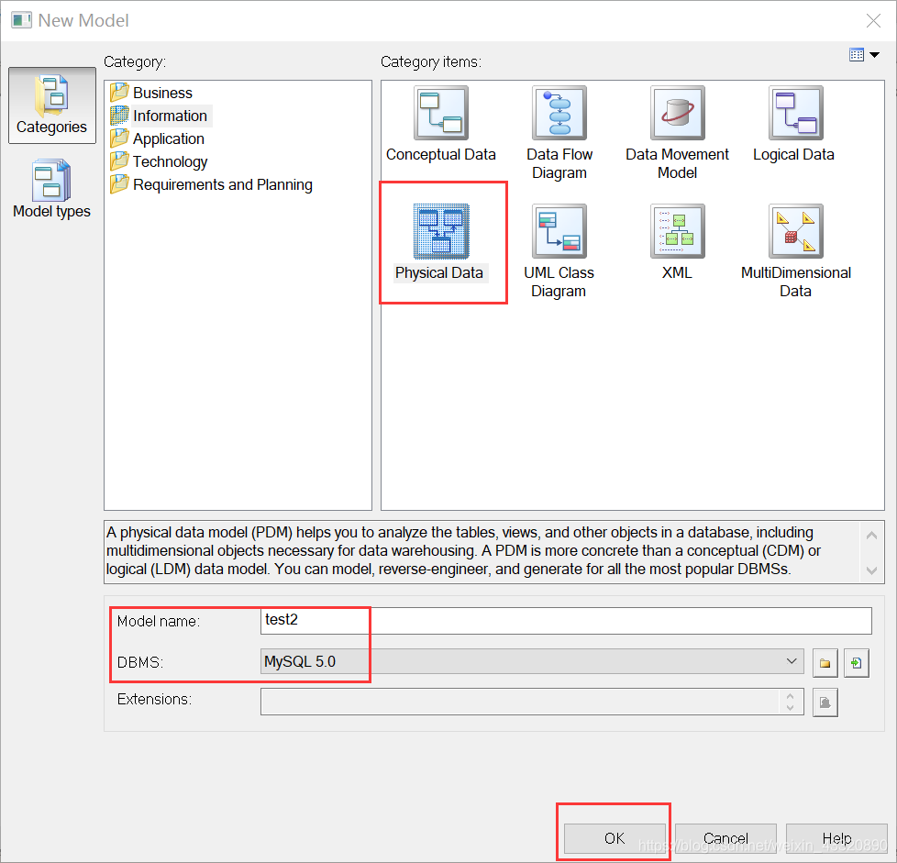Switch to the Model types view
This screenshot has width=897, height=863.
(52, 189)
